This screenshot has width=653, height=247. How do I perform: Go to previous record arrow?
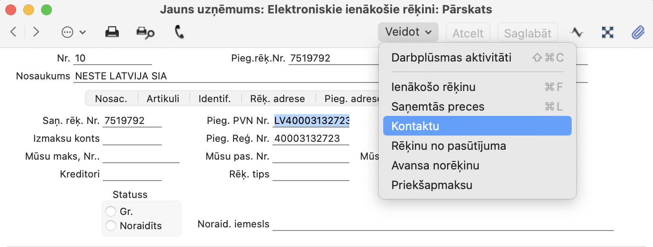[13, 32]
